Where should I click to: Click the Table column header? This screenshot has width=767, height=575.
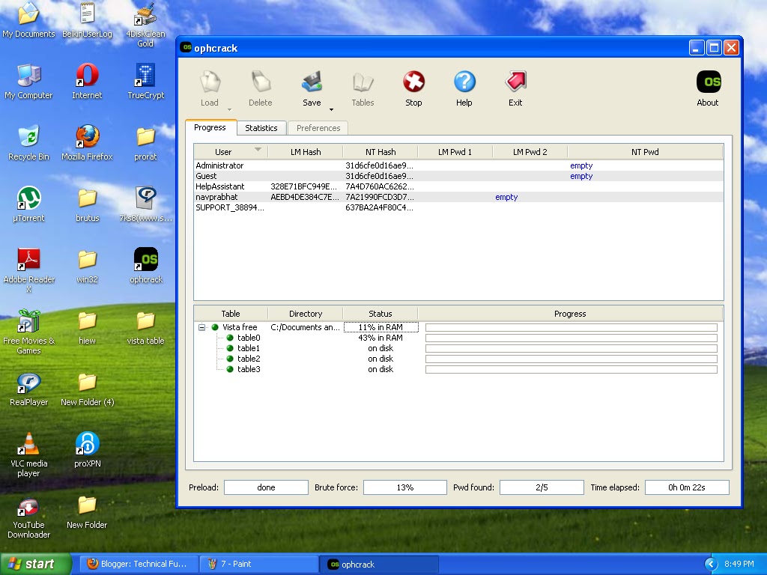point(231,314)
